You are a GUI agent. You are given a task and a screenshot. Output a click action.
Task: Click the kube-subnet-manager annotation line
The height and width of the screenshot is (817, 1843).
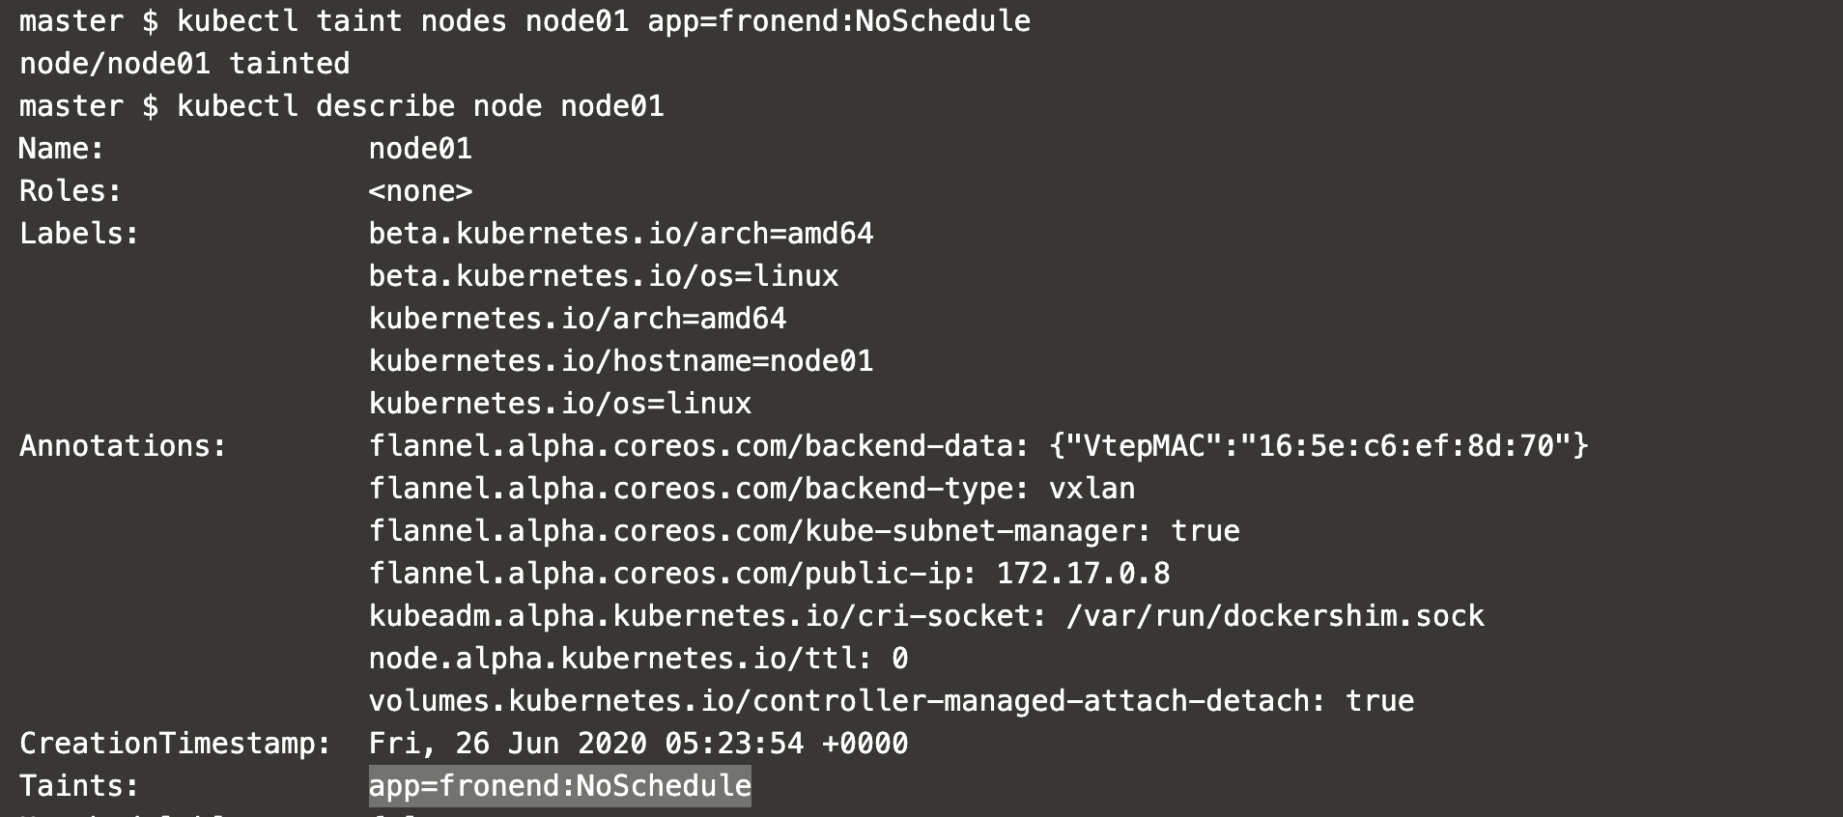[805, 531]
